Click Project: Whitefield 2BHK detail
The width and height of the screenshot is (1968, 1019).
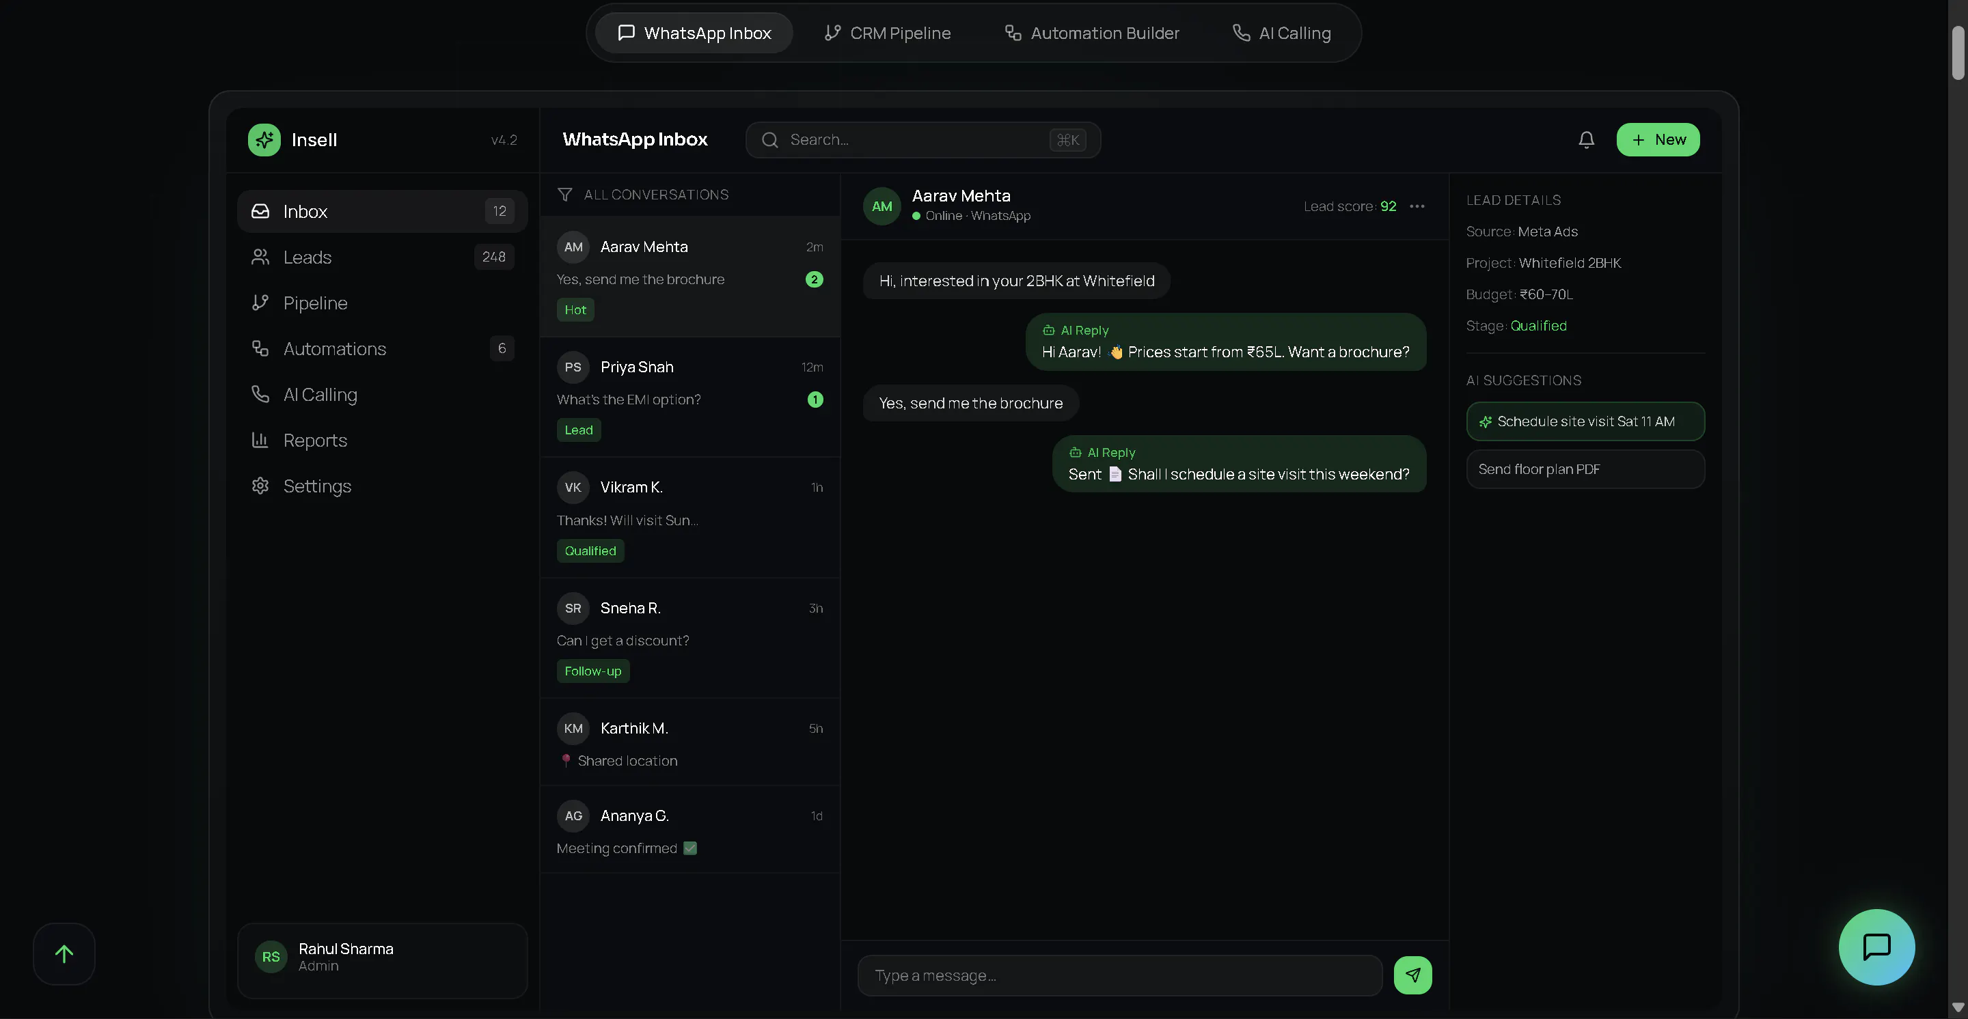coord(1543,264)
